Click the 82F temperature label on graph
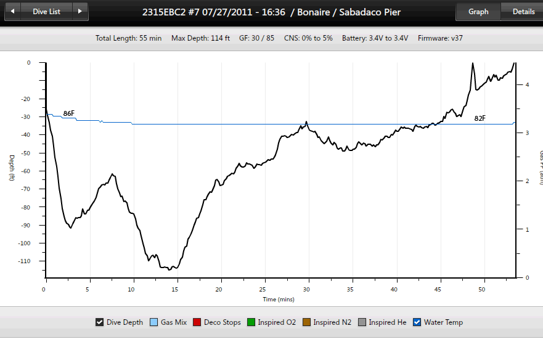Screen dimensions: 543x339 [480, 118]
